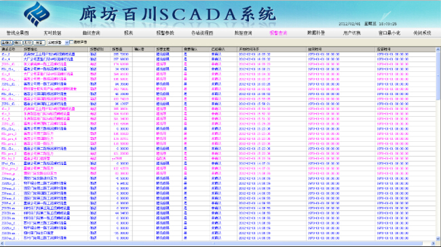Click the vertical scrollbar up arrow

(438, 50)
